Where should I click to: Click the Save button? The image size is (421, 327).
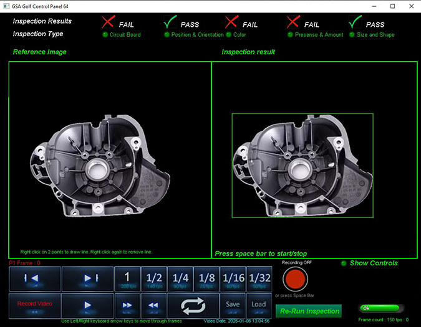[233, 305]
